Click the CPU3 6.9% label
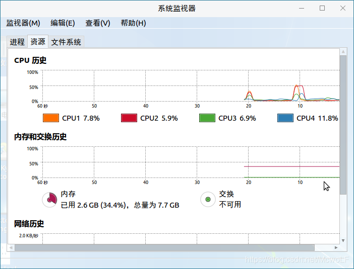354x269 pixels. (237, 118)
